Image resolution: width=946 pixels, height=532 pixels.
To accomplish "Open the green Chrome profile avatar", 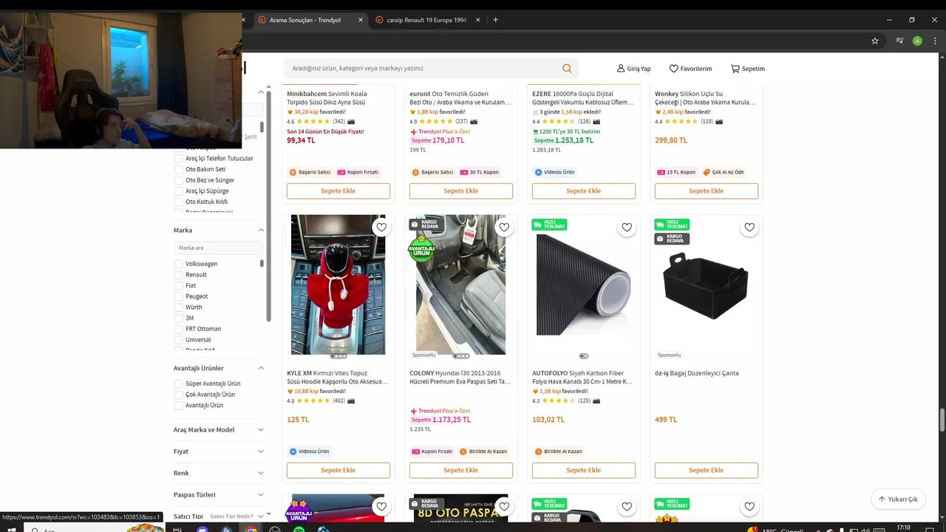I will [917, 41].
